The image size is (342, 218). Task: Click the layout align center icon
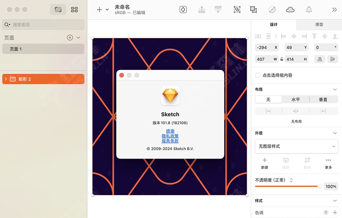click(296, 111)
